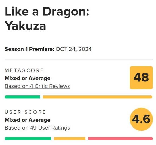Click the User Score 4.6 circle badge

tap(141, 119)
